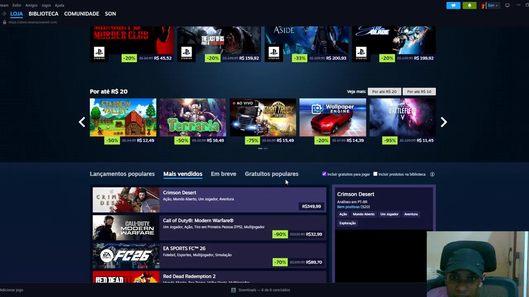The width and height of the screenshot is (529, 297).
Task: Open the Stellar Blade game card
Action: coord(394,44)
